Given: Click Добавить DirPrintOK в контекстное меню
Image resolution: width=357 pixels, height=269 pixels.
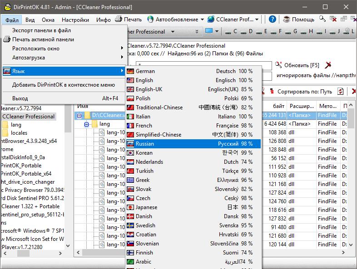Looking at the screenshot, I should point(63,85).
